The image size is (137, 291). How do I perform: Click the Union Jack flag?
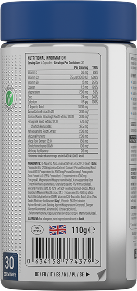tap(58, 230)
